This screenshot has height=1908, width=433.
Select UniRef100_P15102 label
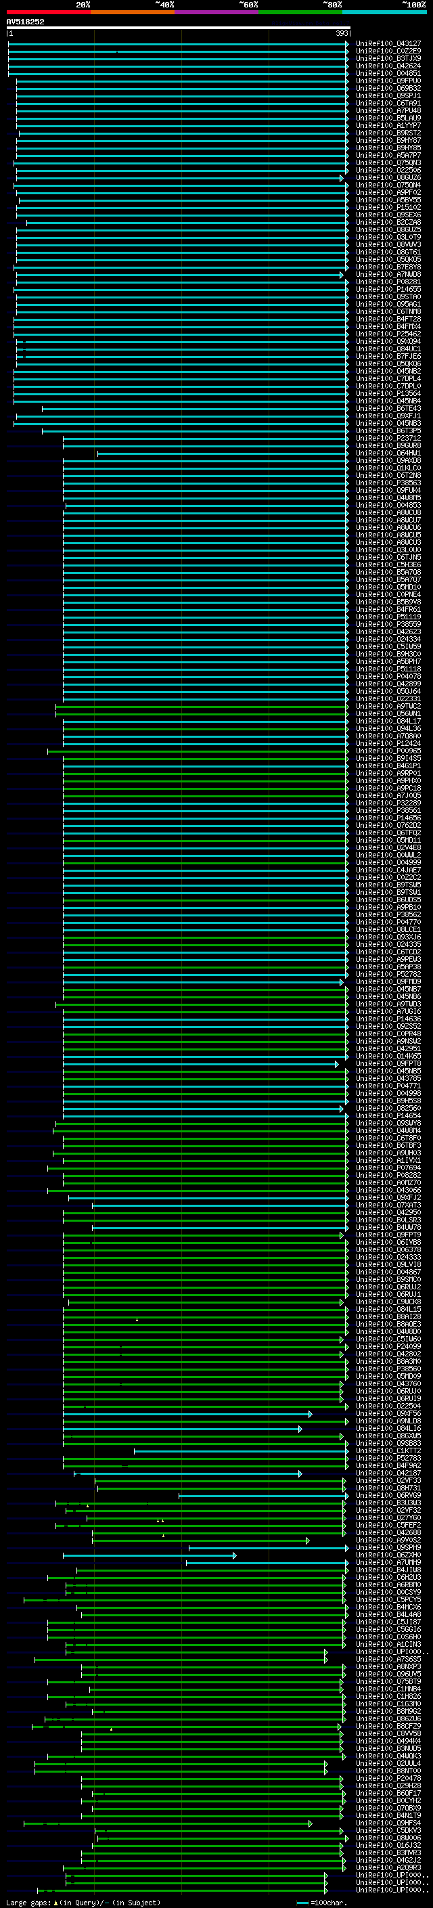pos(388,207)
